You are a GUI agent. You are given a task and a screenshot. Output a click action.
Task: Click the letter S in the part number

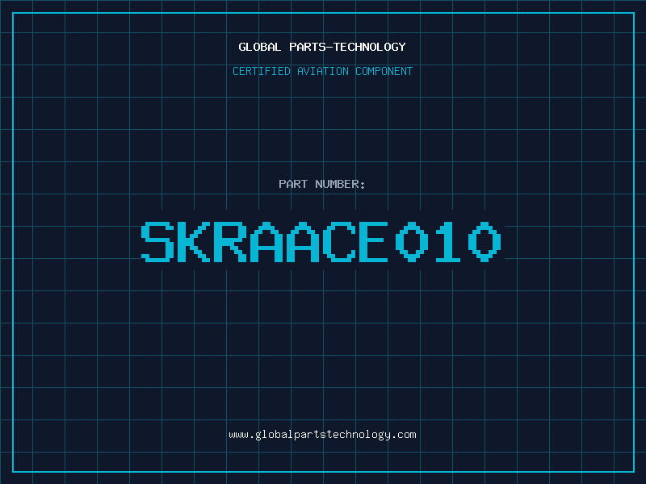(158, 242)
